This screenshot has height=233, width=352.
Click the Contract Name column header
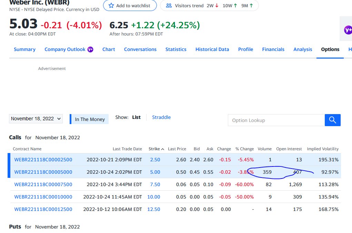pos(27,149)
